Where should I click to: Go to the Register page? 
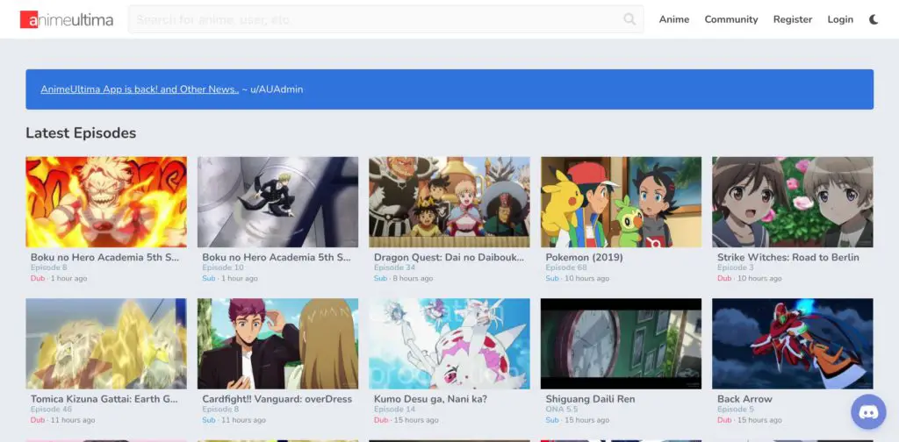793,19
